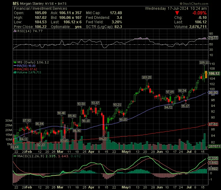Click the 93.87 price label
Screen dimensions: 221x190
[x=95, y=103]
